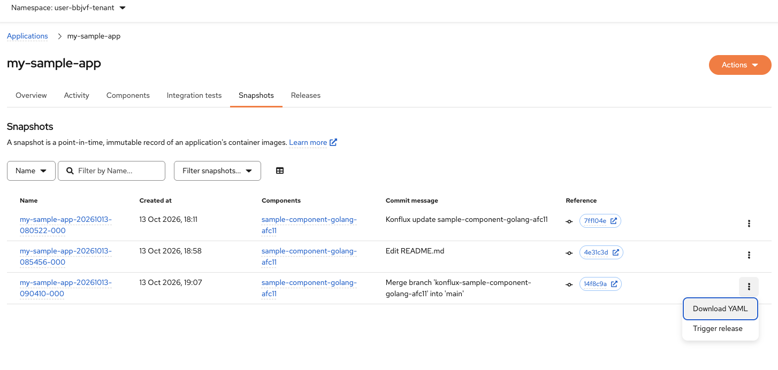Click commit icon beside 7ff104e
Image resolution: width=778 pixels, height=370 pixels.
pos(569,221)
